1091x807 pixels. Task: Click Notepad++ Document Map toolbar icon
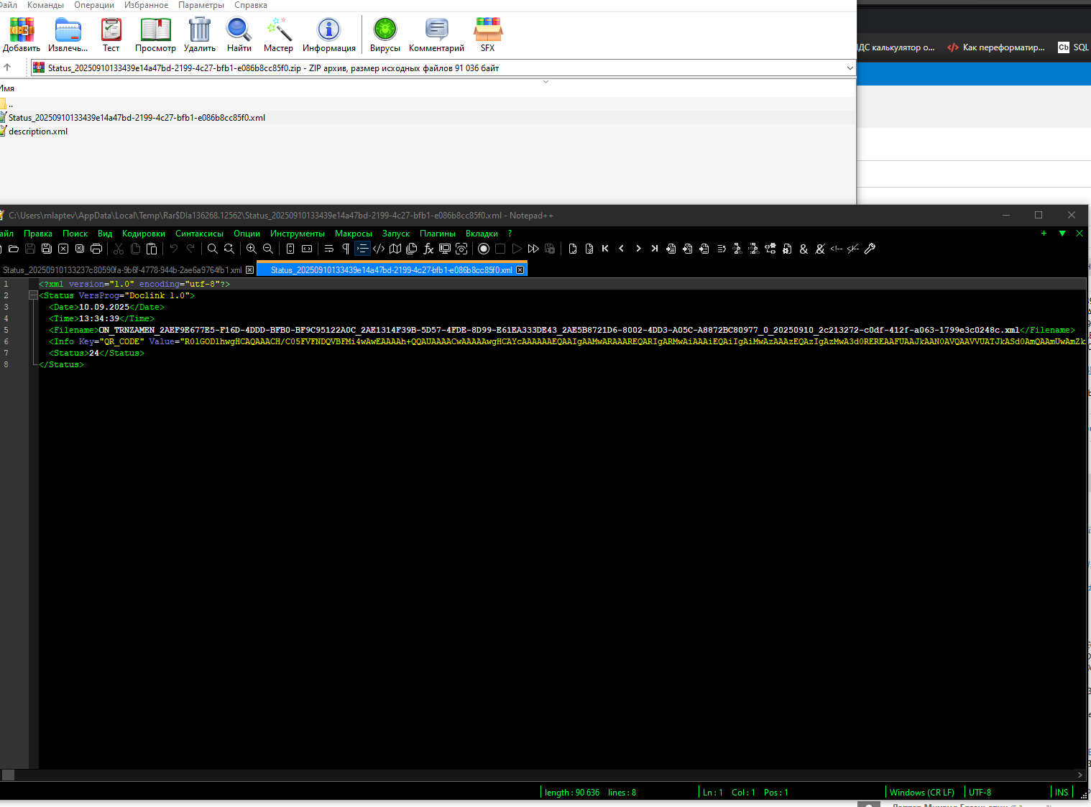click(395, 249)
